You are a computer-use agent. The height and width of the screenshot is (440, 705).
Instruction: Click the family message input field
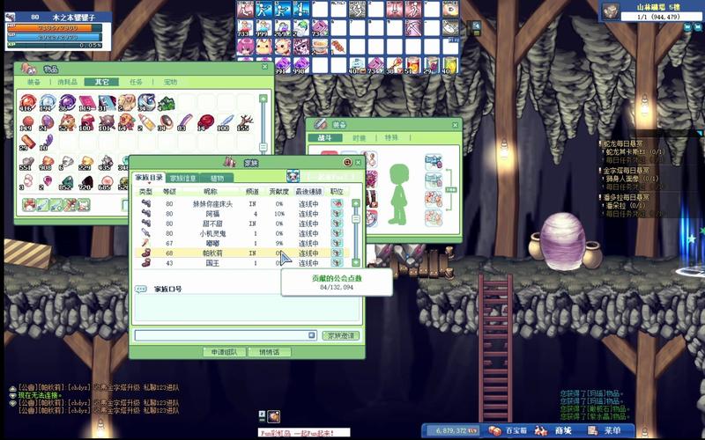click(226, 335)
